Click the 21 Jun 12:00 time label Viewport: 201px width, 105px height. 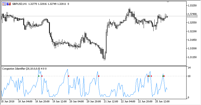111,102
